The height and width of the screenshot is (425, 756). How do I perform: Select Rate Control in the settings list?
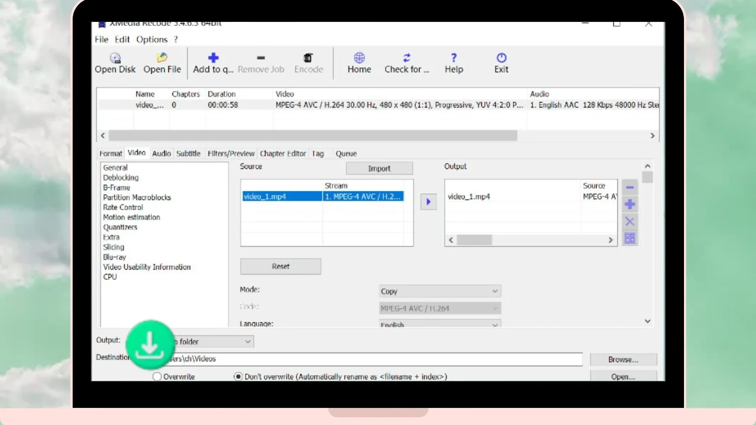click(x=123, y=207)
